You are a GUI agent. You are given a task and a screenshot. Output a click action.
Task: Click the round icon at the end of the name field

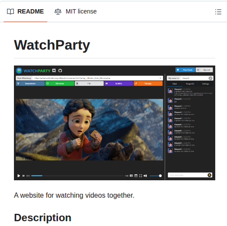point(210,78)
